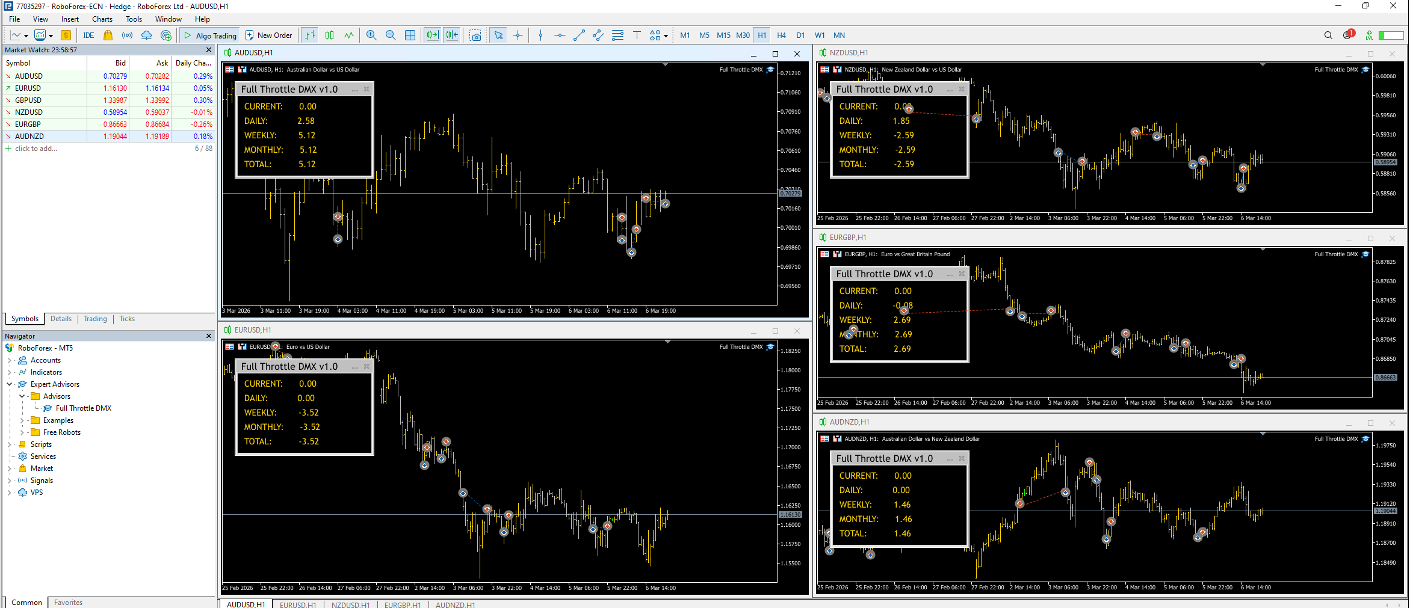The width and height of the screenshot is (1410, 608).
Task: Click the green LVL level icon
Action: tap(1369, 35)
